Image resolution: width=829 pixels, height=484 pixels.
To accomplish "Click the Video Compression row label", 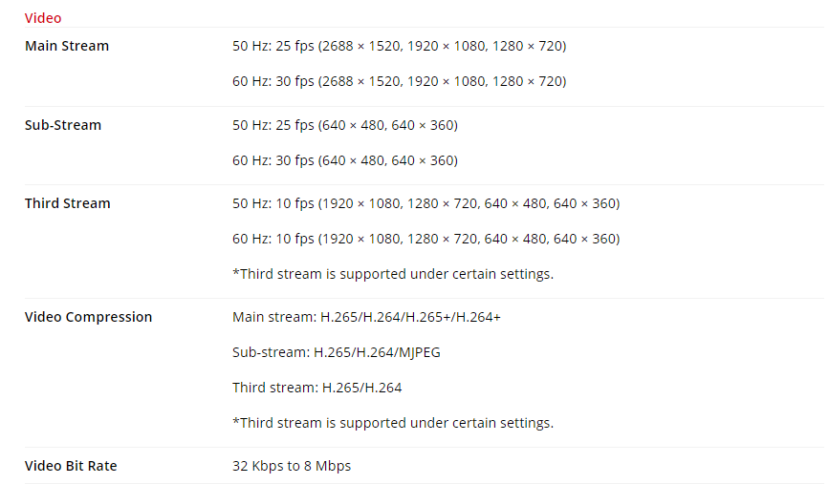I will (x=88, y=317).
